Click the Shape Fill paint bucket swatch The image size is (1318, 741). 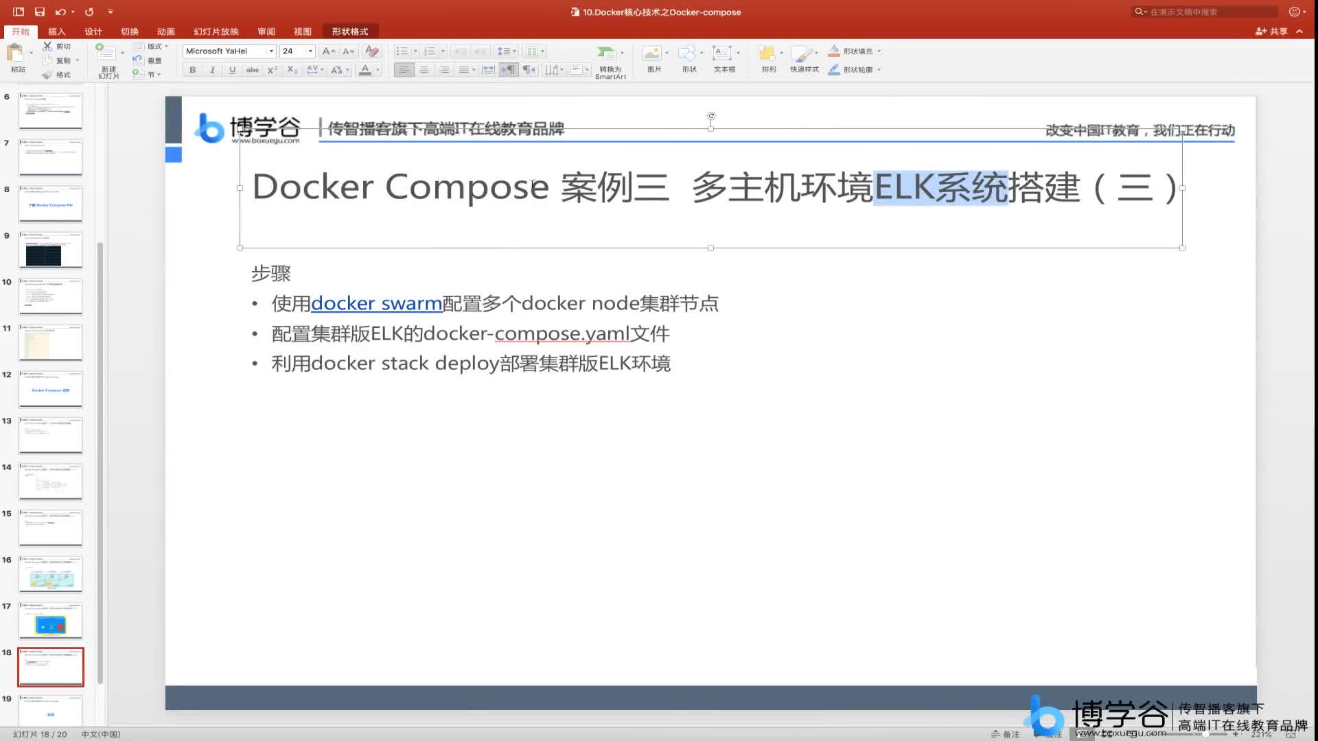833,51
